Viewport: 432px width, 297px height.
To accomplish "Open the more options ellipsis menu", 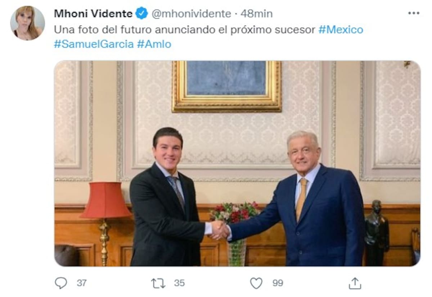I will click(x=414, y=13).
